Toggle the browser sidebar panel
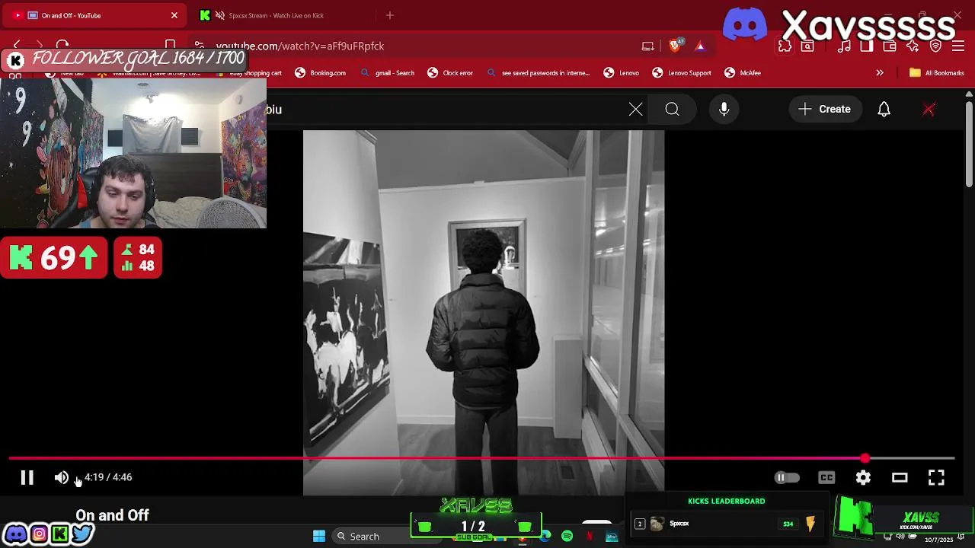 click(x=867, y=46)
